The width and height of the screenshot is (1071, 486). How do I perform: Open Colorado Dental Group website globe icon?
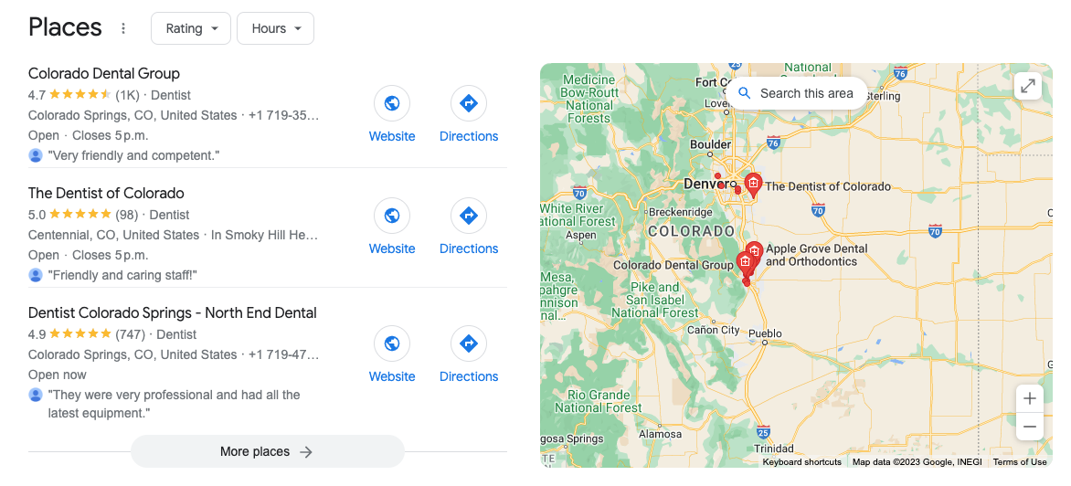coord(392,104)
